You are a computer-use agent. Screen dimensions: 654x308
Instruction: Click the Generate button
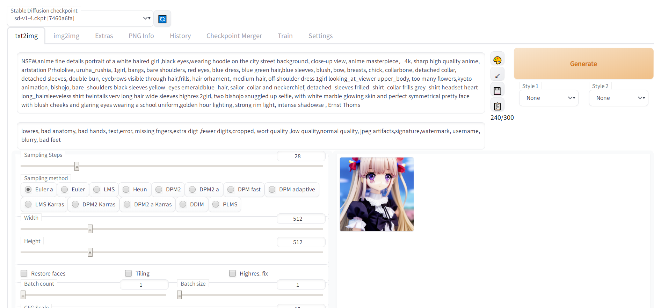click(583, 64)
